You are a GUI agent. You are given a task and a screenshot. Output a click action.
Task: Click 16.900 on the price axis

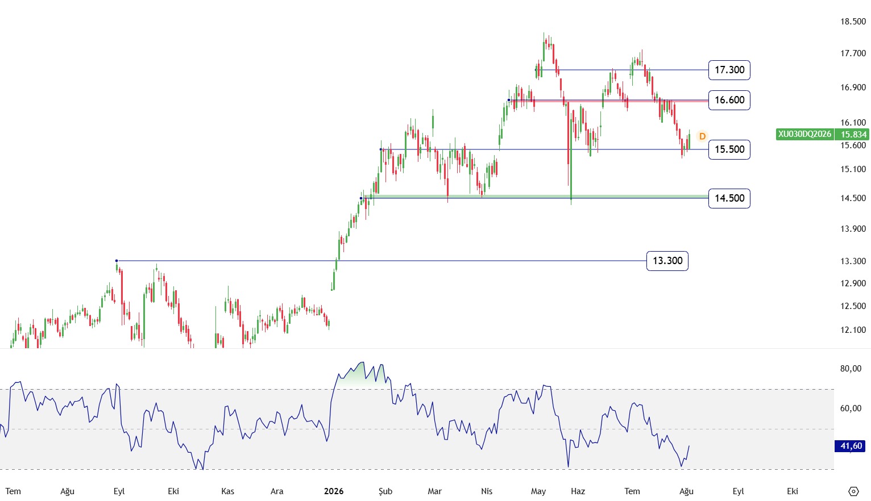tap(853, 87)
